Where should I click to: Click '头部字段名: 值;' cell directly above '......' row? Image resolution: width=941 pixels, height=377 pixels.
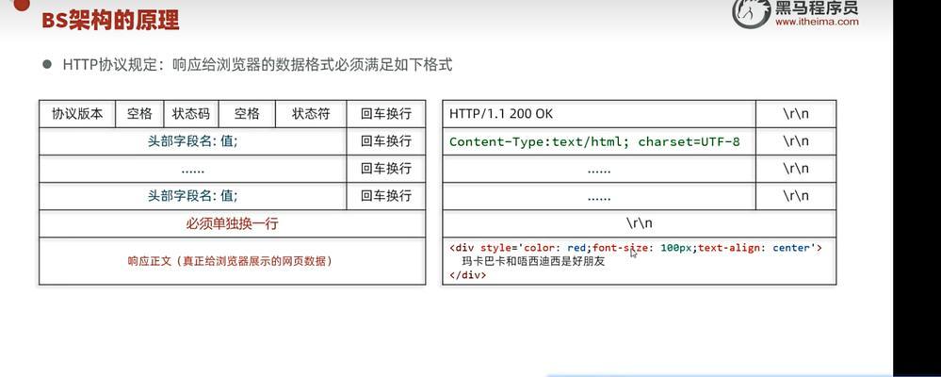pyautogui.click(x=193, y=141)
